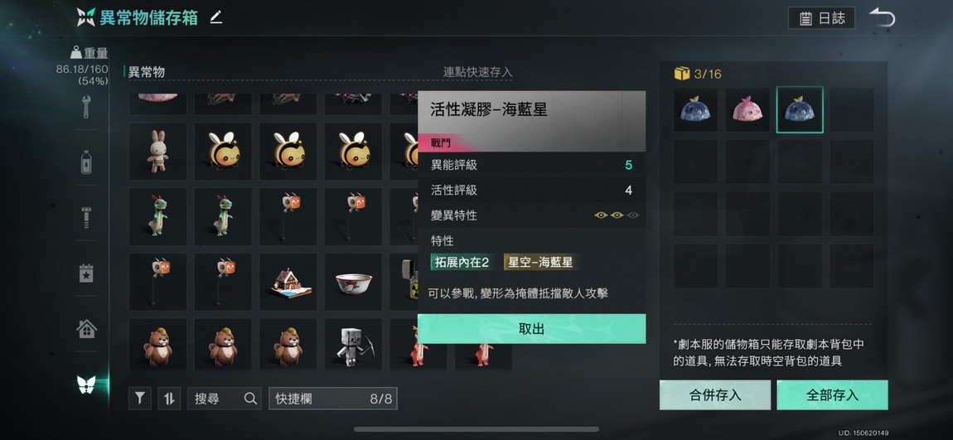Open the 快捷欄 8/8 selector
This screenshot has width=953, height=440.
(333, 399)
